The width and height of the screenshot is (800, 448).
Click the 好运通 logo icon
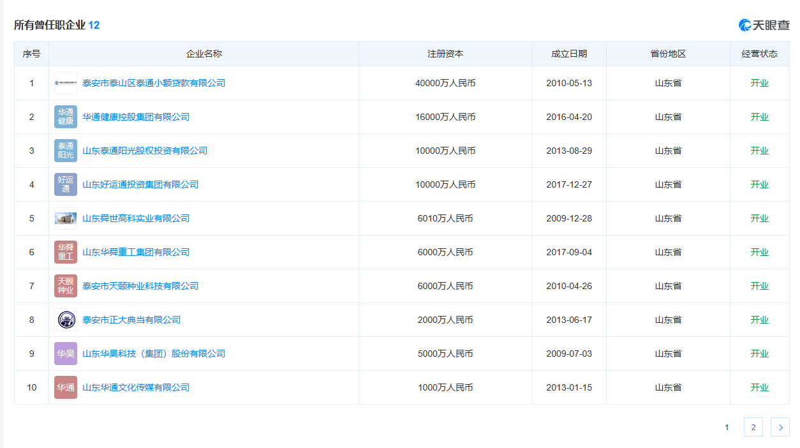click(x=66, y=184)
